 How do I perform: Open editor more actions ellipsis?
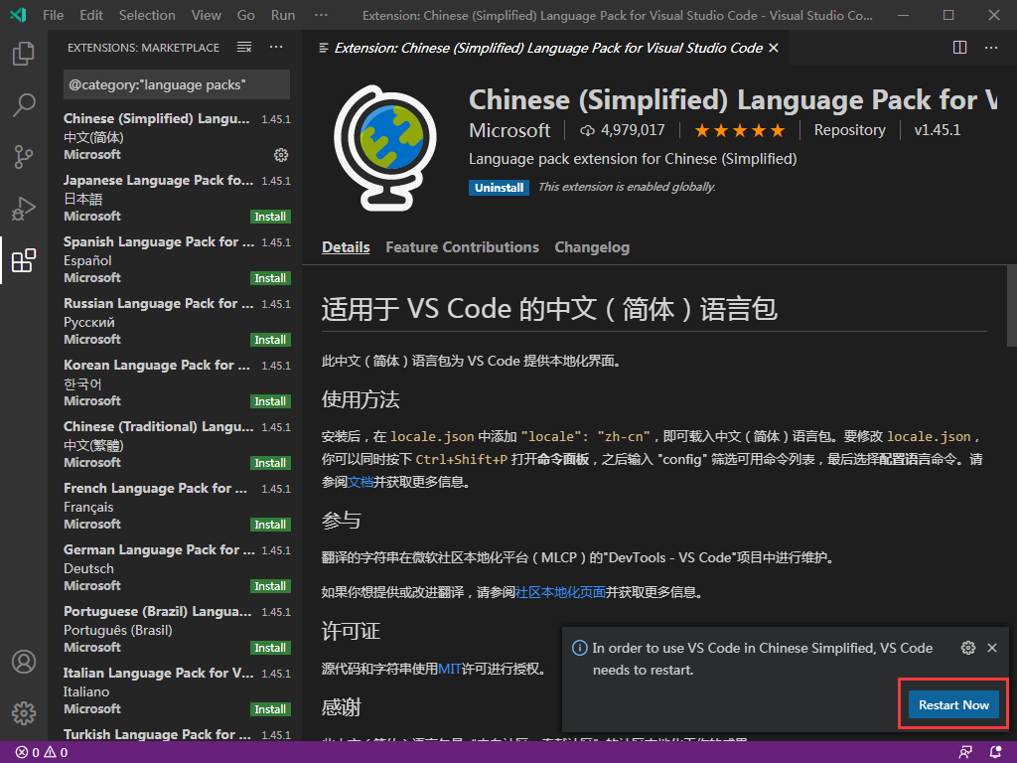pos(991,48)
